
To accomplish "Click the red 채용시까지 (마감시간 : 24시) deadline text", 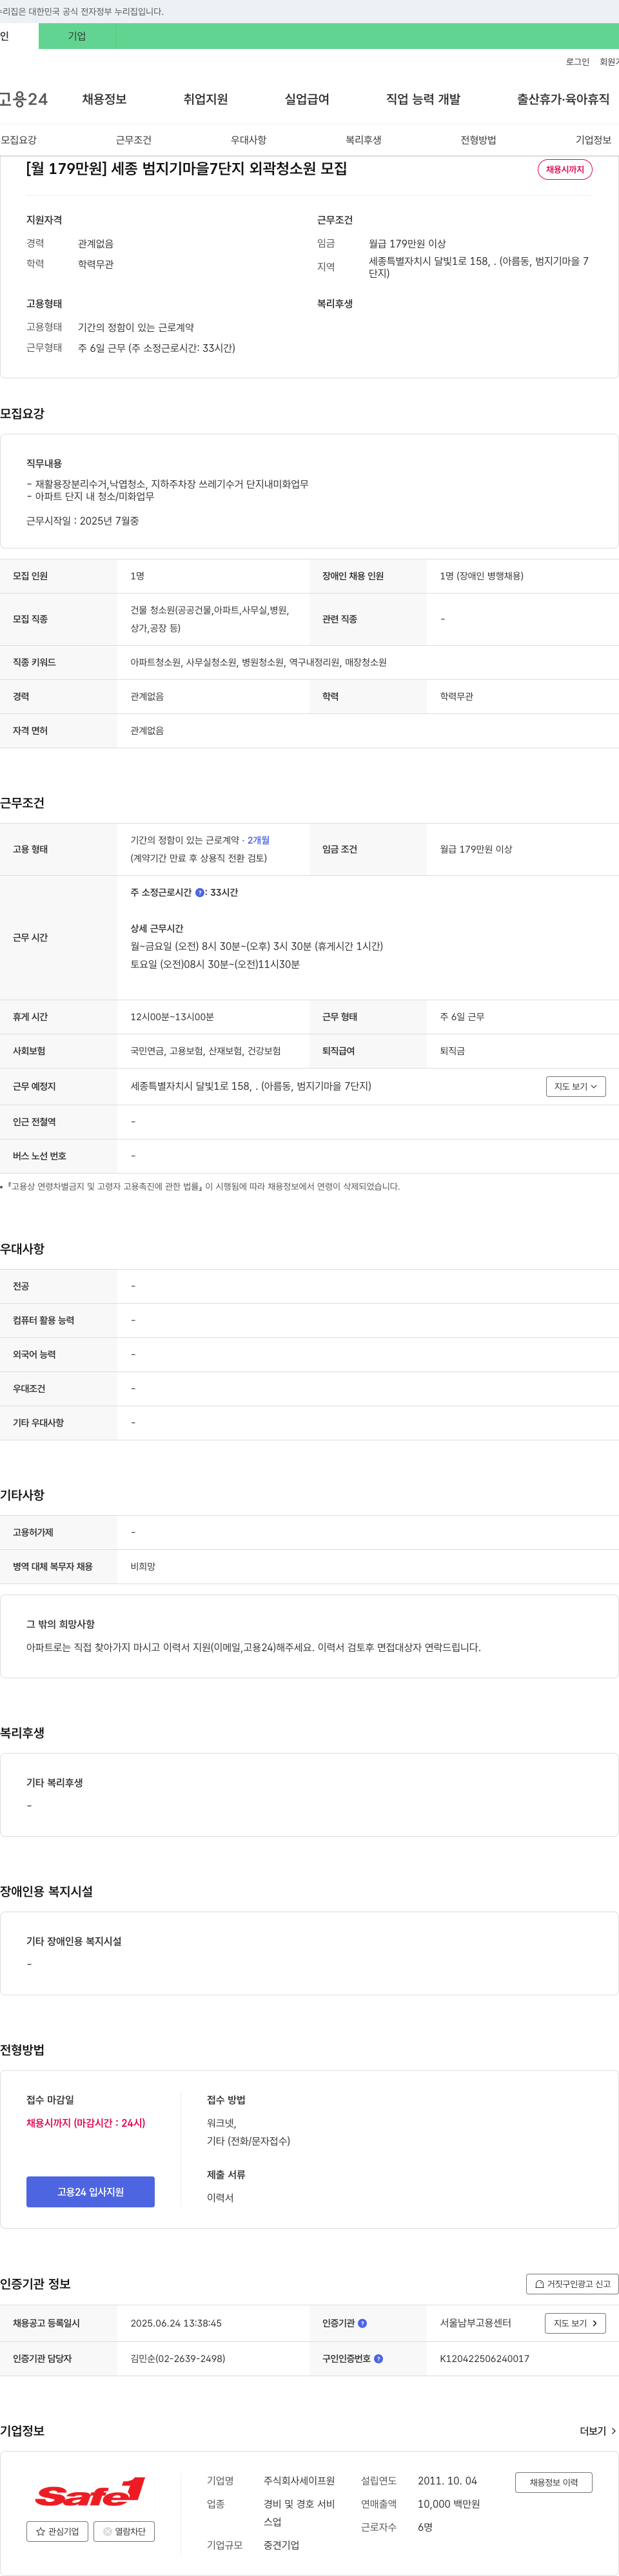I will click(x=86, y=2122).
